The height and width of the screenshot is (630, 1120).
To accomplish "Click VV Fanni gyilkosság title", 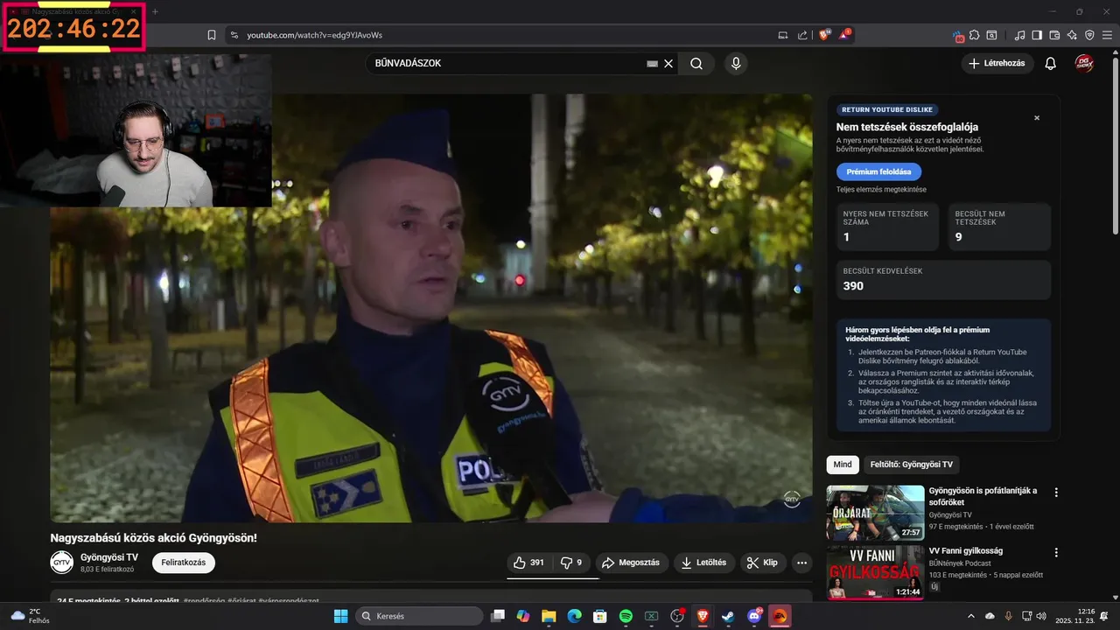I will click(x=965, y=551).
